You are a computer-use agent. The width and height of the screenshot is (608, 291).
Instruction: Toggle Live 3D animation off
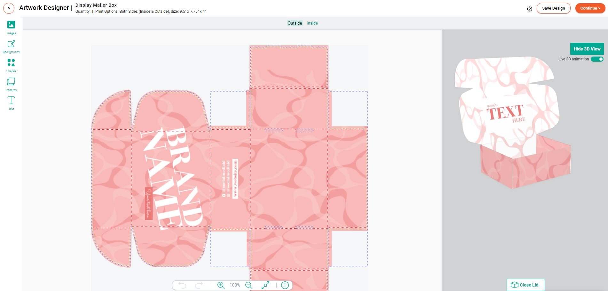pos(597,59)
